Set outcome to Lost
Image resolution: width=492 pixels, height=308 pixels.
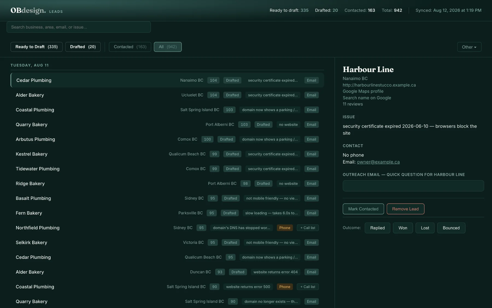425,228
